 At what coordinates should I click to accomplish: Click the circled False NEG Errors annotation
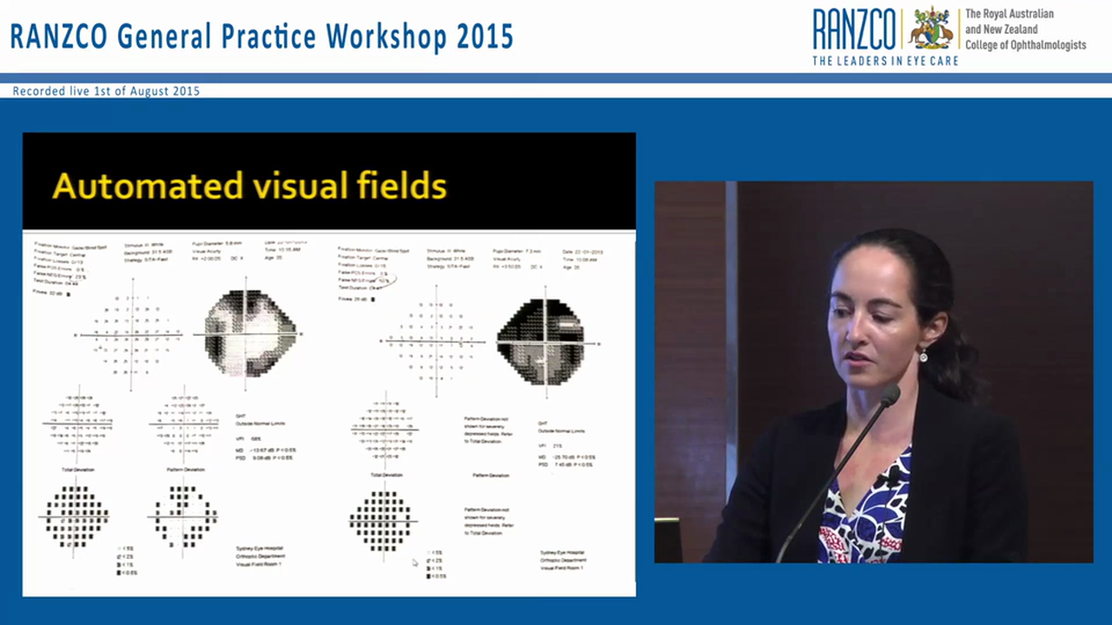[382, 281]
